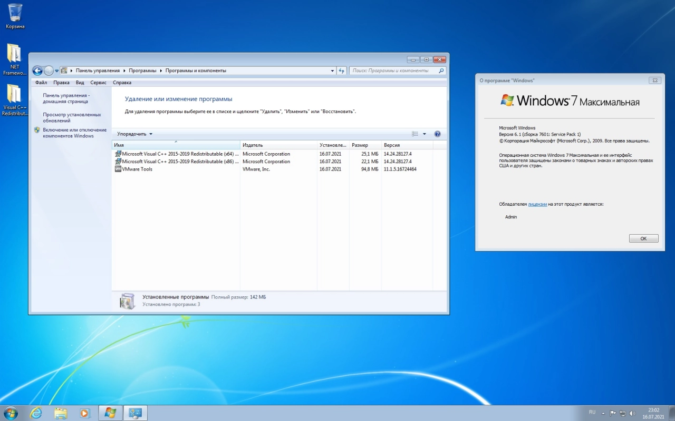Open recent pages dropdown next to navigation arrows

(x=56, y=71)
